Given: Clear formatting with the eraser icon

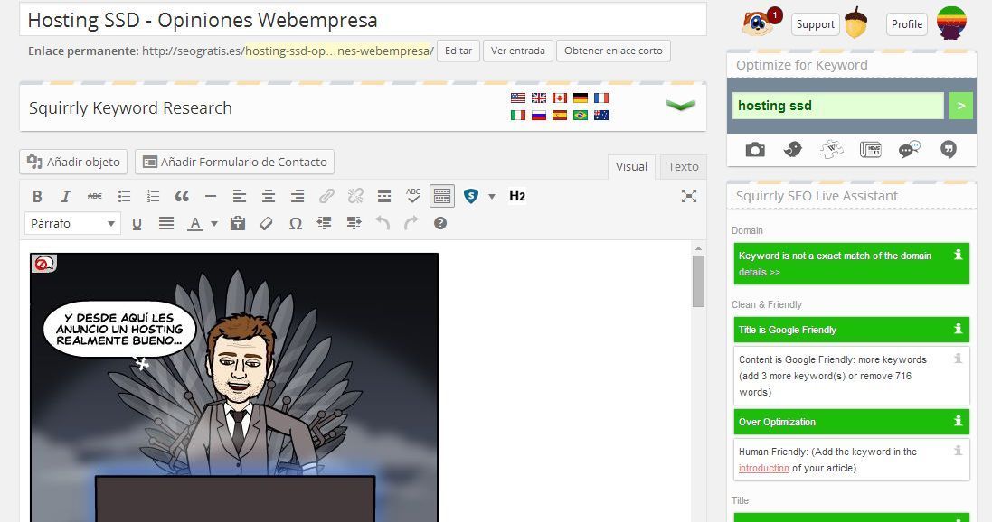Looking at the screenshot, I should 267,223.
